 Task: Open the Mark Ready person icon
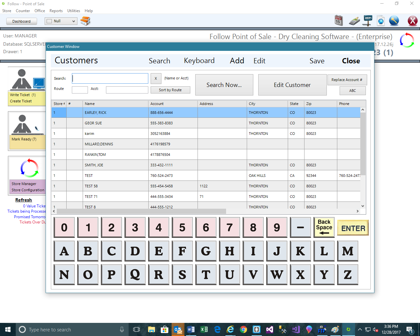(27, 124)
